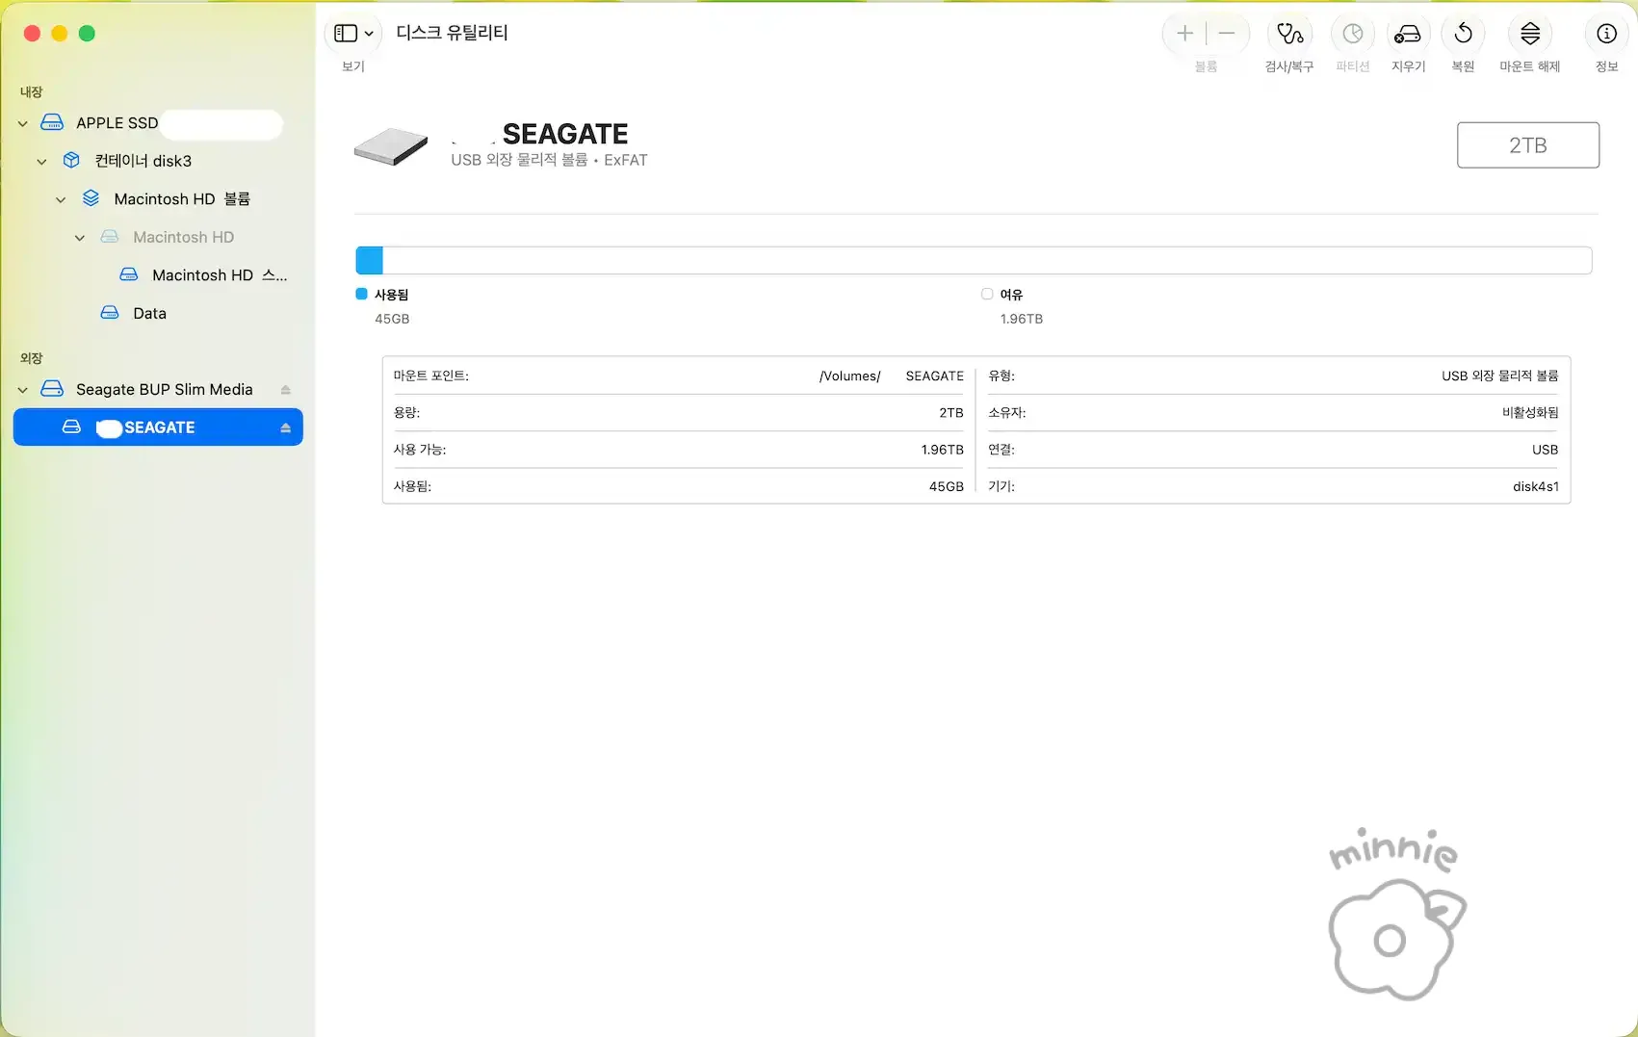Click the blue used-space bar segment
This screenshot has height=1037, width=1638.
[370, 260]
